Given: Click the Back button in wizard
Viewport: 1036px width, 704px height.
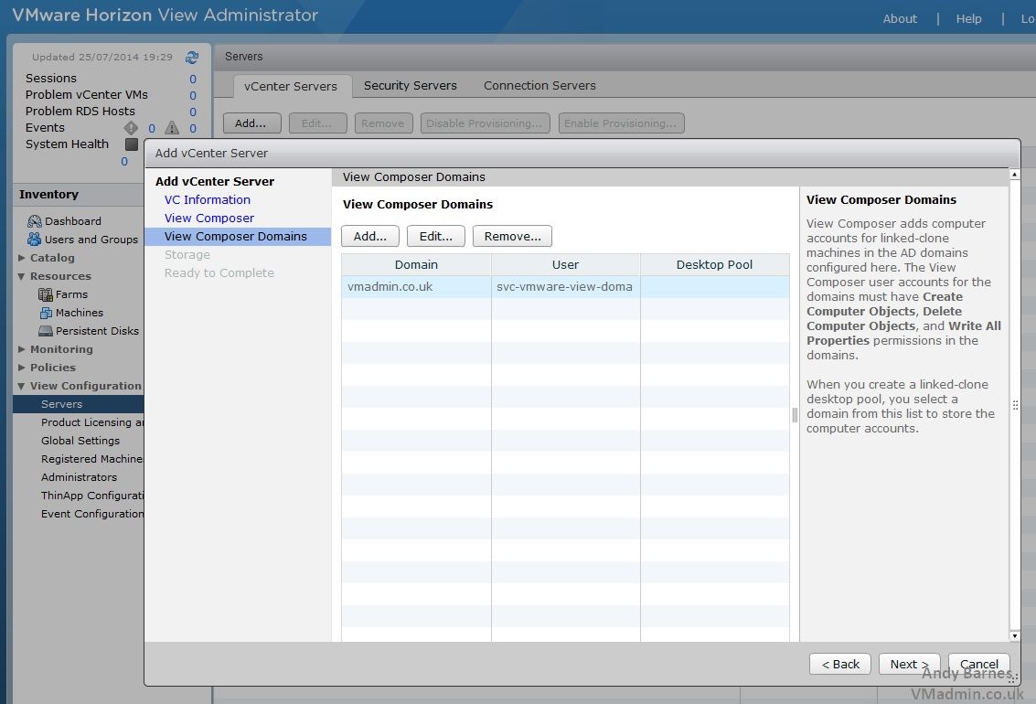Looking at the screenshot, I should (x=839, y=665).
